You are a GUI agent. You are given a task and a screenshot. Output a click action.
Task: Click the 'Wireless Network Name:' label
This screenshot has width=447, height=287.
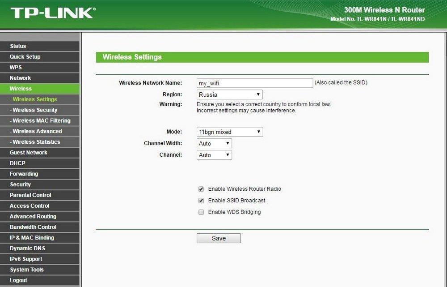coord(151,83)
